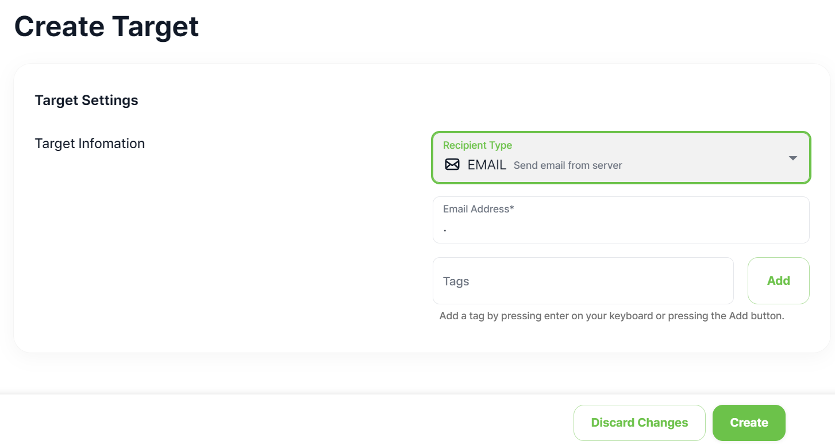Click the envelope icon beside EMAIL
The image size is (835, 445).
click(x=452, y=165)
